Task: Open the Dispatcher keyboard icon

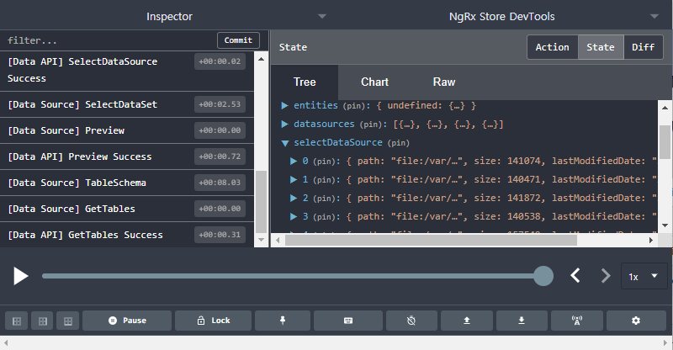Action: click(x=348, y=321)
